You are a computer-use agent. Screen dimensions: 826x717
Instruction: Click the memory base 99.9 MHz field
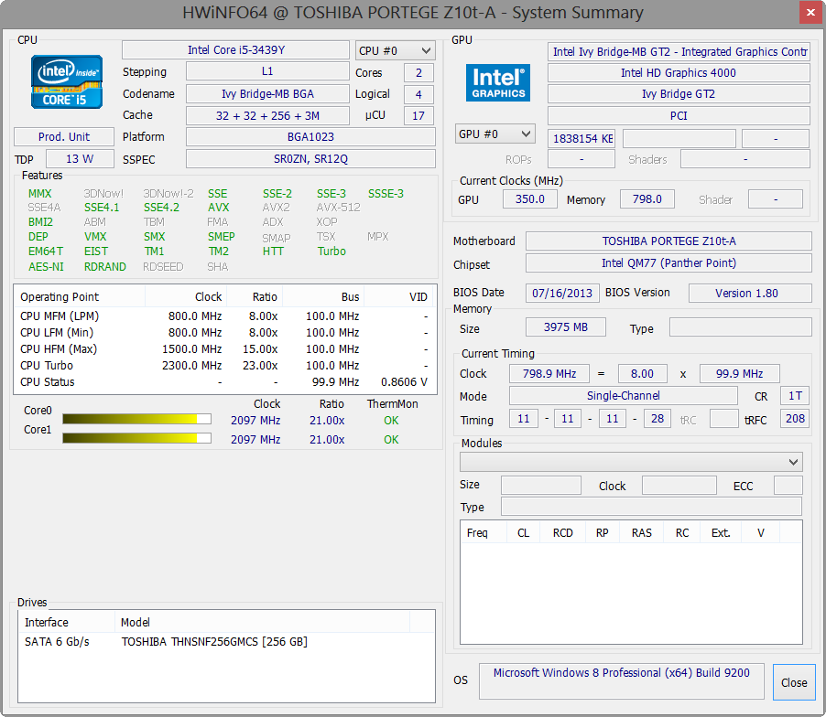pyautogui.click(x=740, y=373)
